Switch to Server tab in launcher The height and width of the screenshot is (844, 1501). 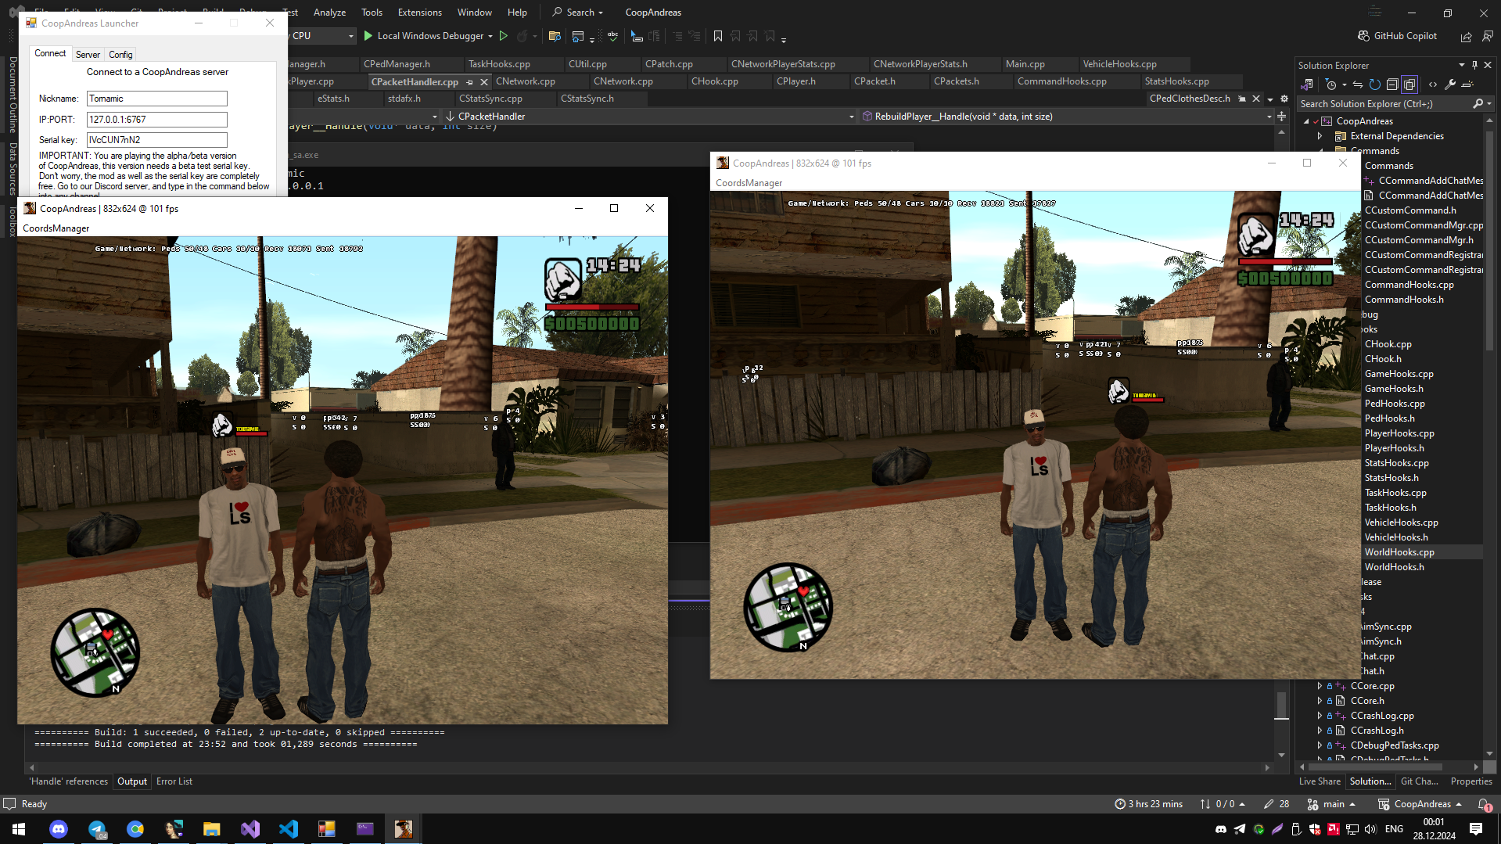(x=88, y=55)
